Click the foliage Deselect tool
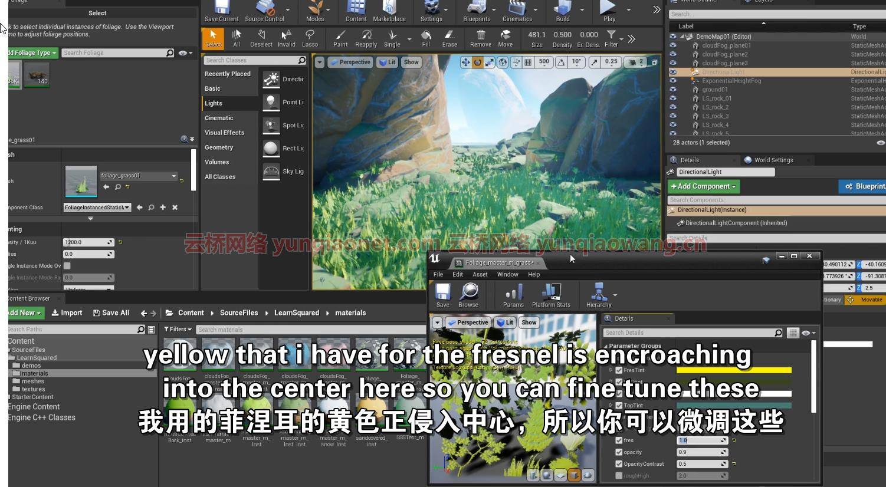Screen dimensions: 886x487 (x=261, y=38)
